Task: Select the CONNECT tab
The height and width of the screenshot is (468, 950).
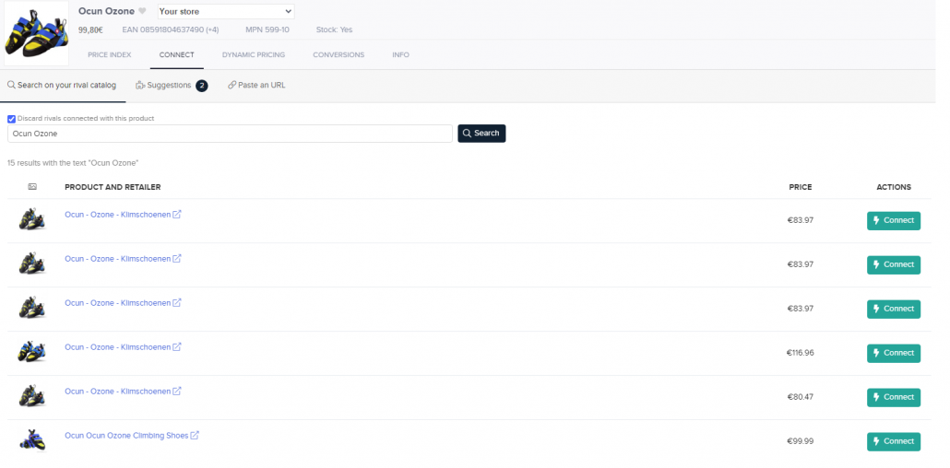Action: pyautogui.click(x=176, y=54)
